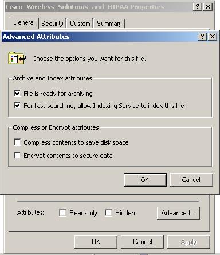
Task: Enable Encrypt contents to secure data
Action: pos(17,155)
